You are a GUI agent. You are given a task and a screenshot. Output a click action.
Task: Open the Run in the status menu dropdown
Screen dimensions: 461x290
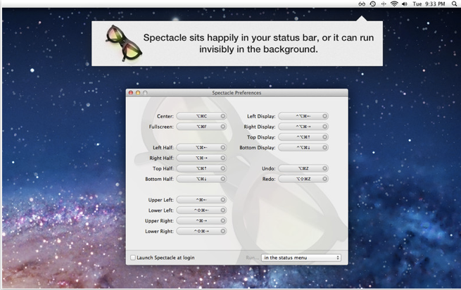[x=301, y=258]
